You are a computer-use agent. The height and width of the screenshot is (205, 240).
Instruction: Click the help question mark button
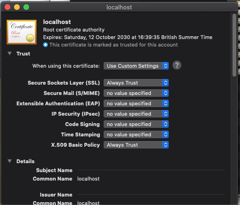point(177,65)
